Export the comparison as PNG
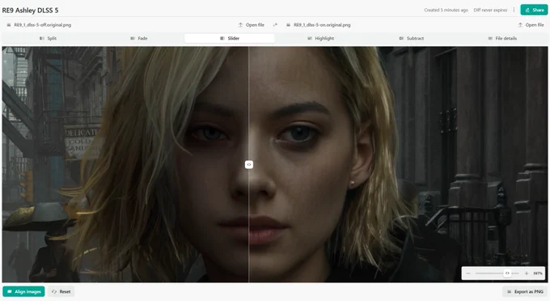The image size is (550, 301). [525, 291]
